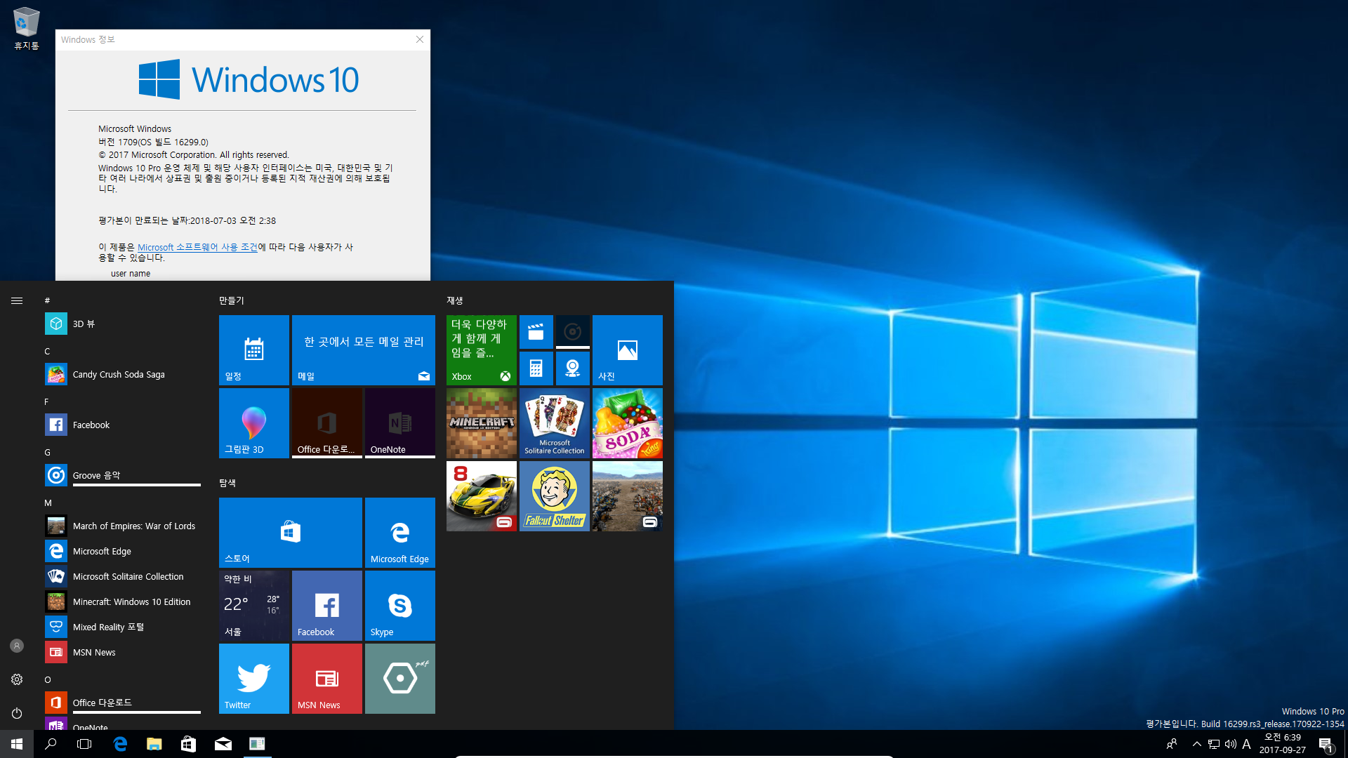
Task: Click the Office 다운로드 tile
Action: click(327, 423)
